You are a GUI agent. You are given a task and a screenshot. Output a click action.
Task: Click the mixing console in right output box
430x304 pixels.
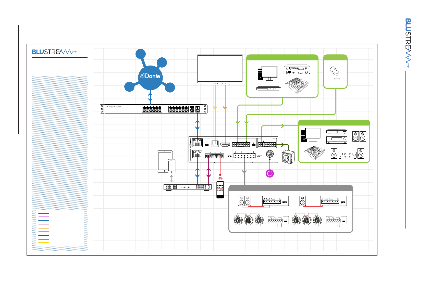point(315,153)
